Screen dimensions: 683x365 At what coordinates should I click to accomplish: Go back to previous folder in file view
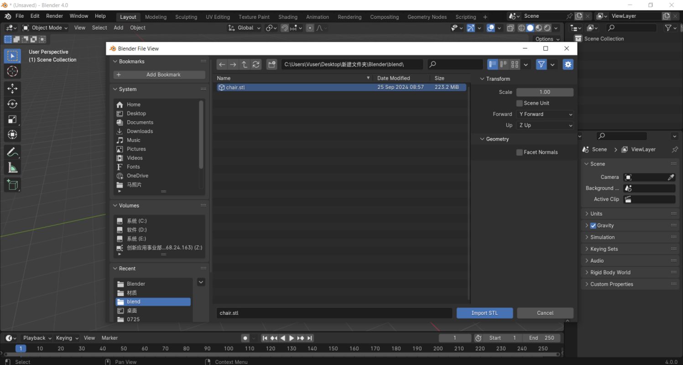[x=222, y=64]
